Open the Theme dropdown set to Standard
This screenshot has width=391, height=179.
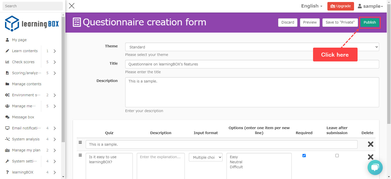pos(252,47)
